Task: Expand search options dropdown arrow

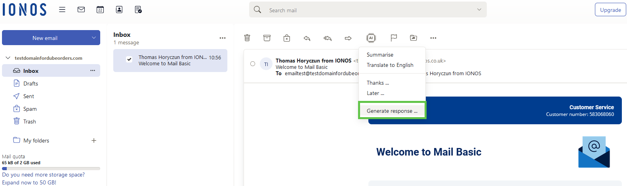Action: [x=479, y=9]
